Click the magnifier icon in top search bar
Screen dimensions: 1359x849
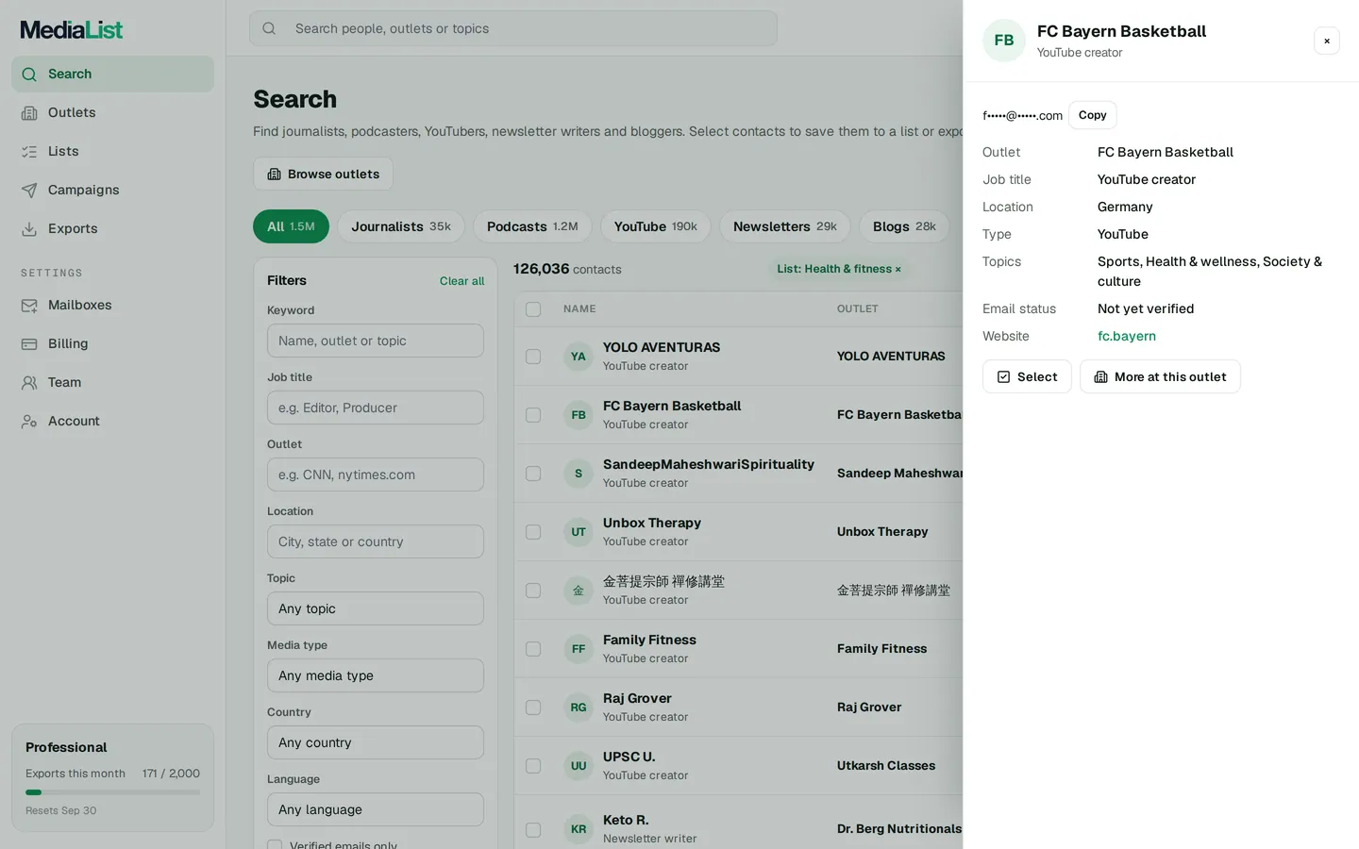tap(269, 28)
